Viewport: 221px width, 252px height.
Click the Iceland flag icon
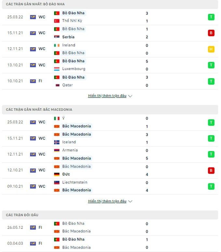[57, 142]
